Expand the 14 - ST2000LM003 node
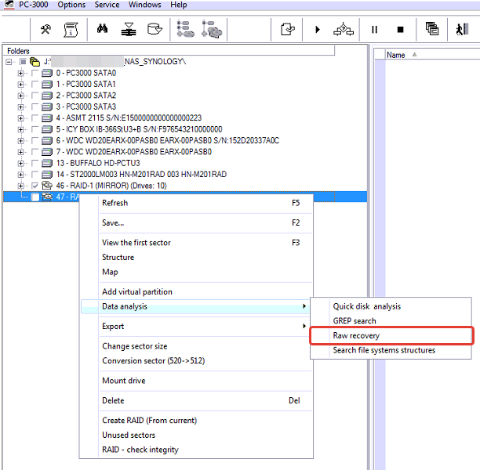Screen dimensions: 480x470 point(21,175)
